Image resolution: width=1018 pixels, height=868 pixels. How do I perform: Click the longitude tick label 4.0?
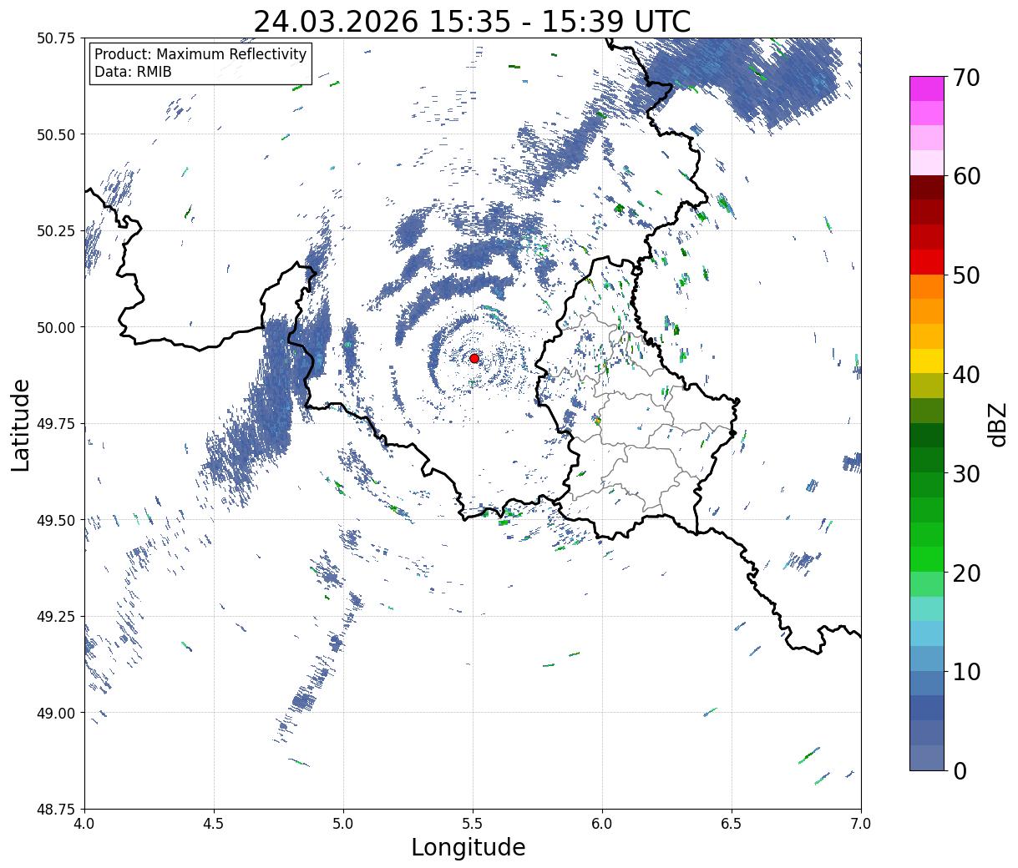84,824
